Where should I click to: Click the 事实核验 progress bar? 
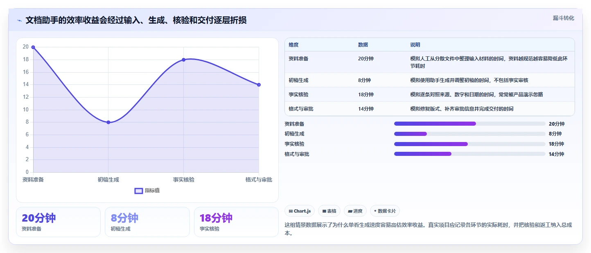point(470,144)
